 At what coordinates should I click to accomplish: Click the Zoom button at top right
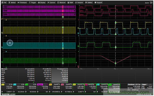[x=147, y=3]
